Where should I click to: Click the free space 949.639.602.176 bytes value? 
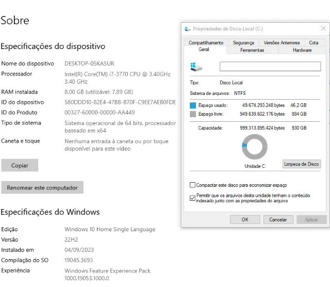[262, 114]
